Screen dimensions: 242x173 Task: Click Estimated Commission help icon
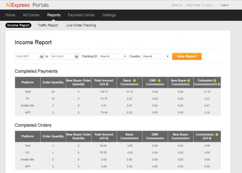[x=215, y=81]
